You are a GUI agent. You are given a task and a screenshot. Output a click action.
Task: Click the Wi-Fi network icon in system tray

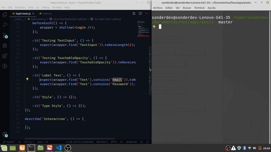tap(249, 148)
